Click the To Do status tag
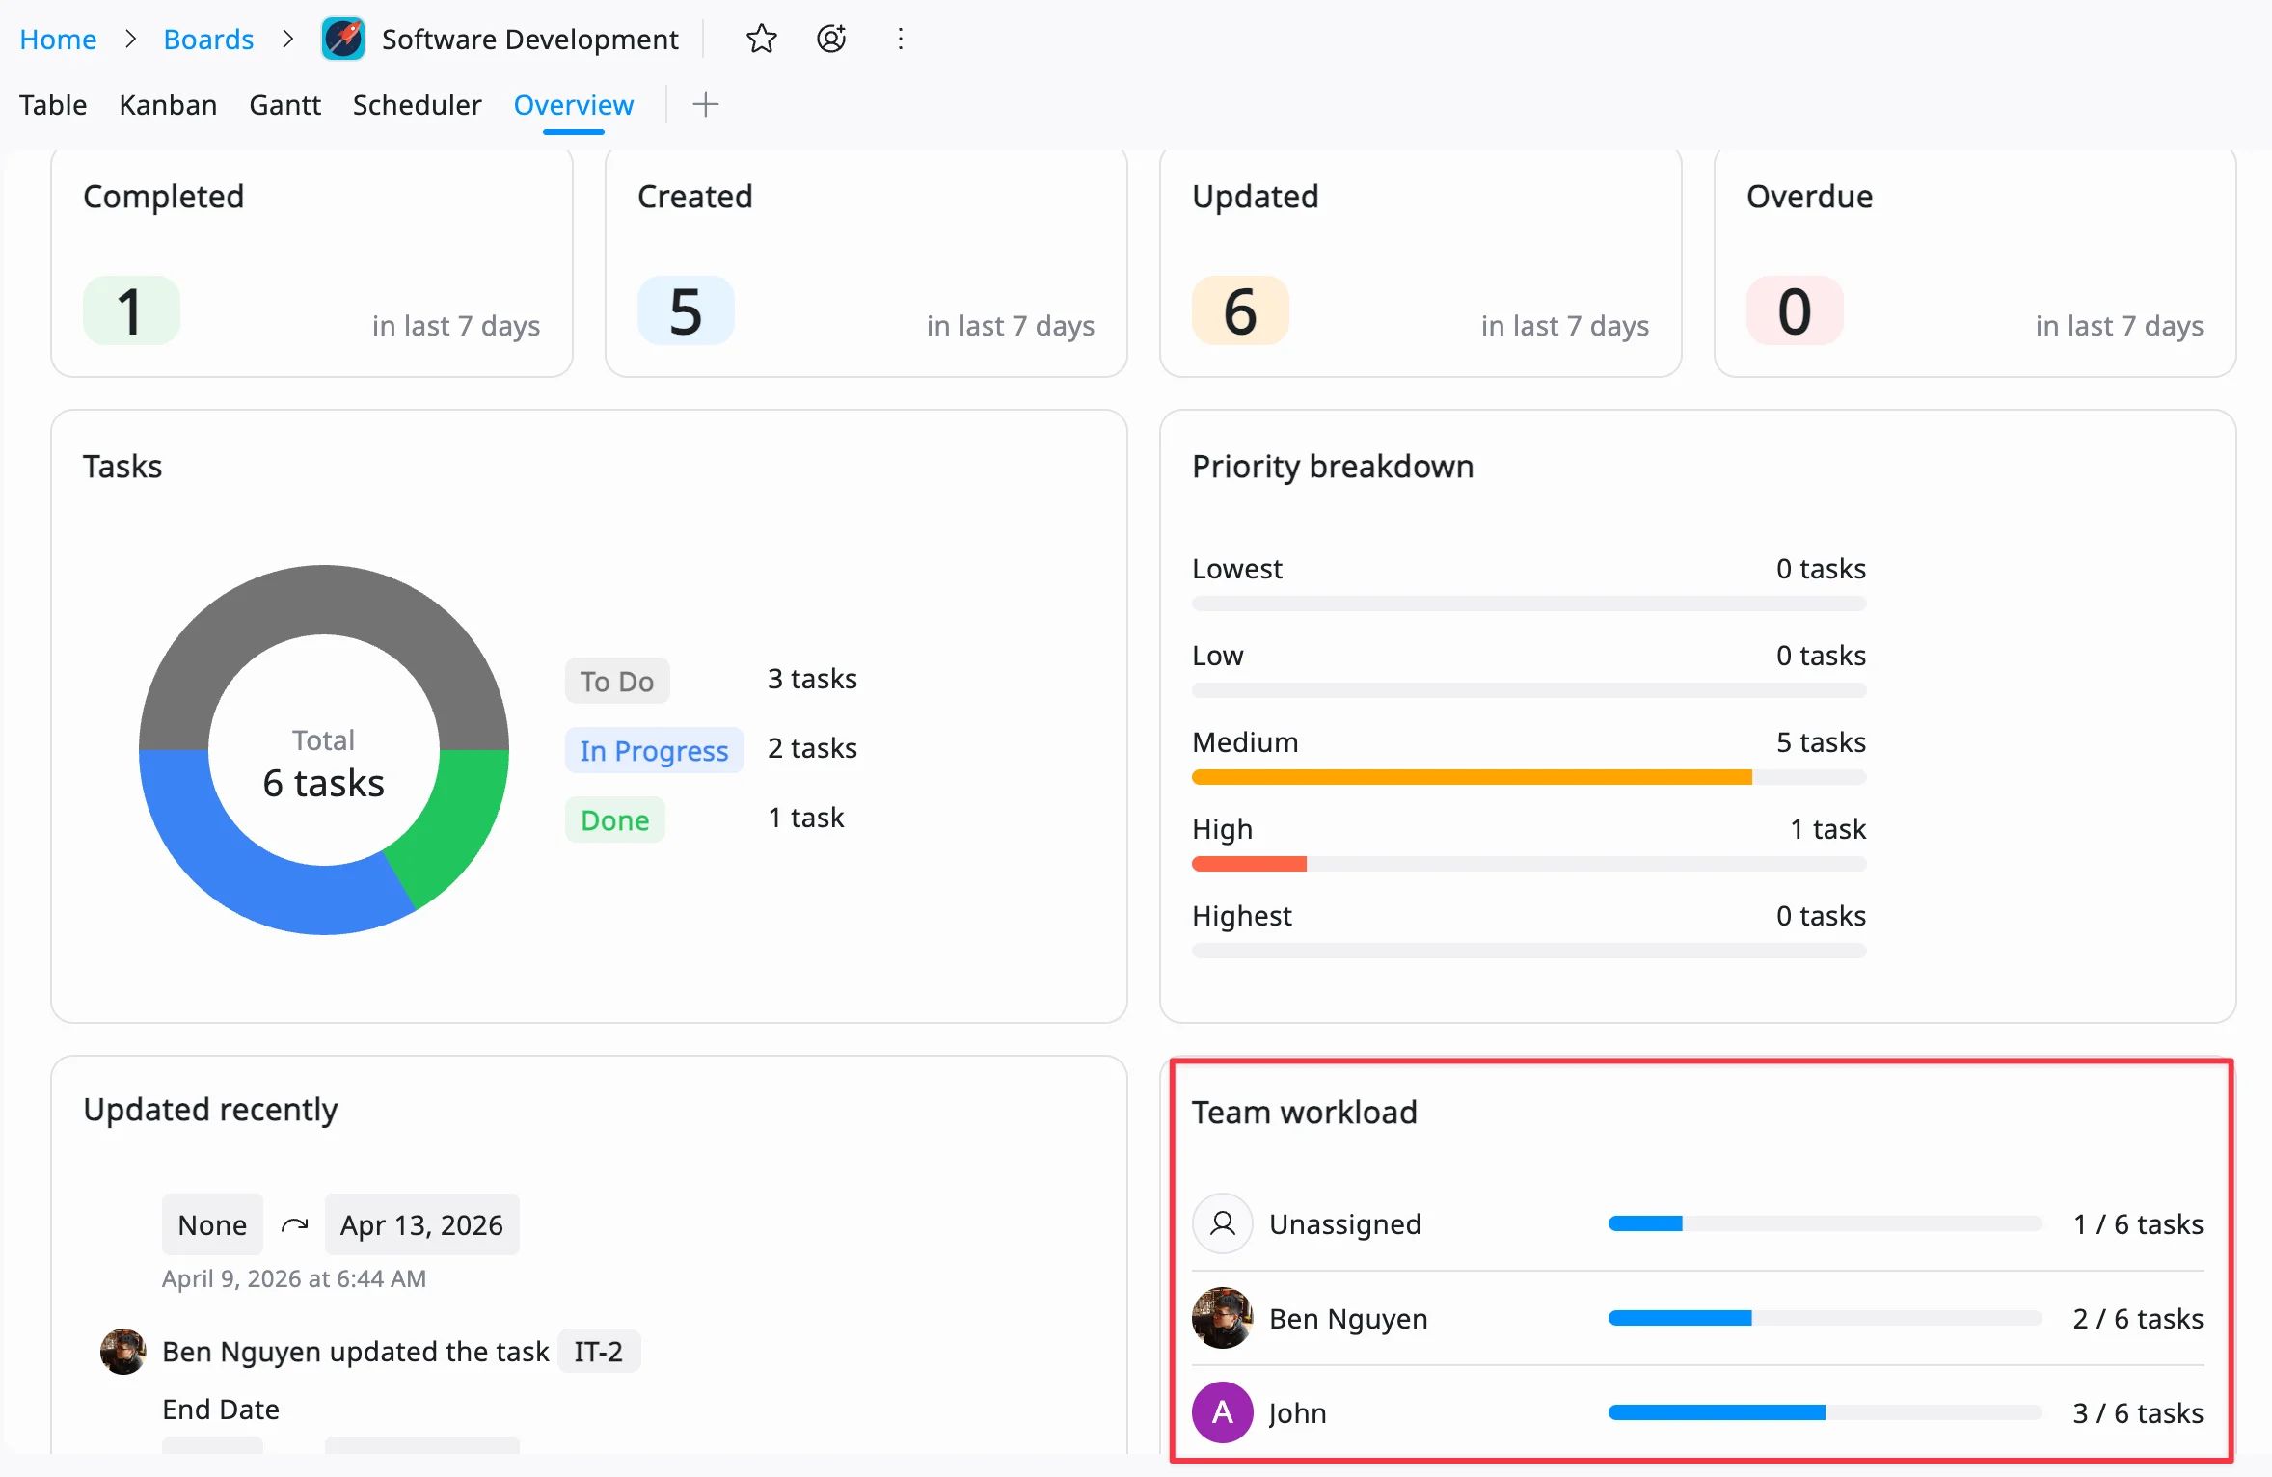This screenshot has height=1477, width=2272. pyautogui.click(x=617, y=681)
